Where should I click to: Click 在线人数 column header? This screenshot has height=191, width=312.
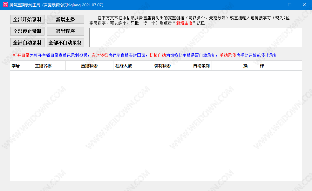(124, 66)
